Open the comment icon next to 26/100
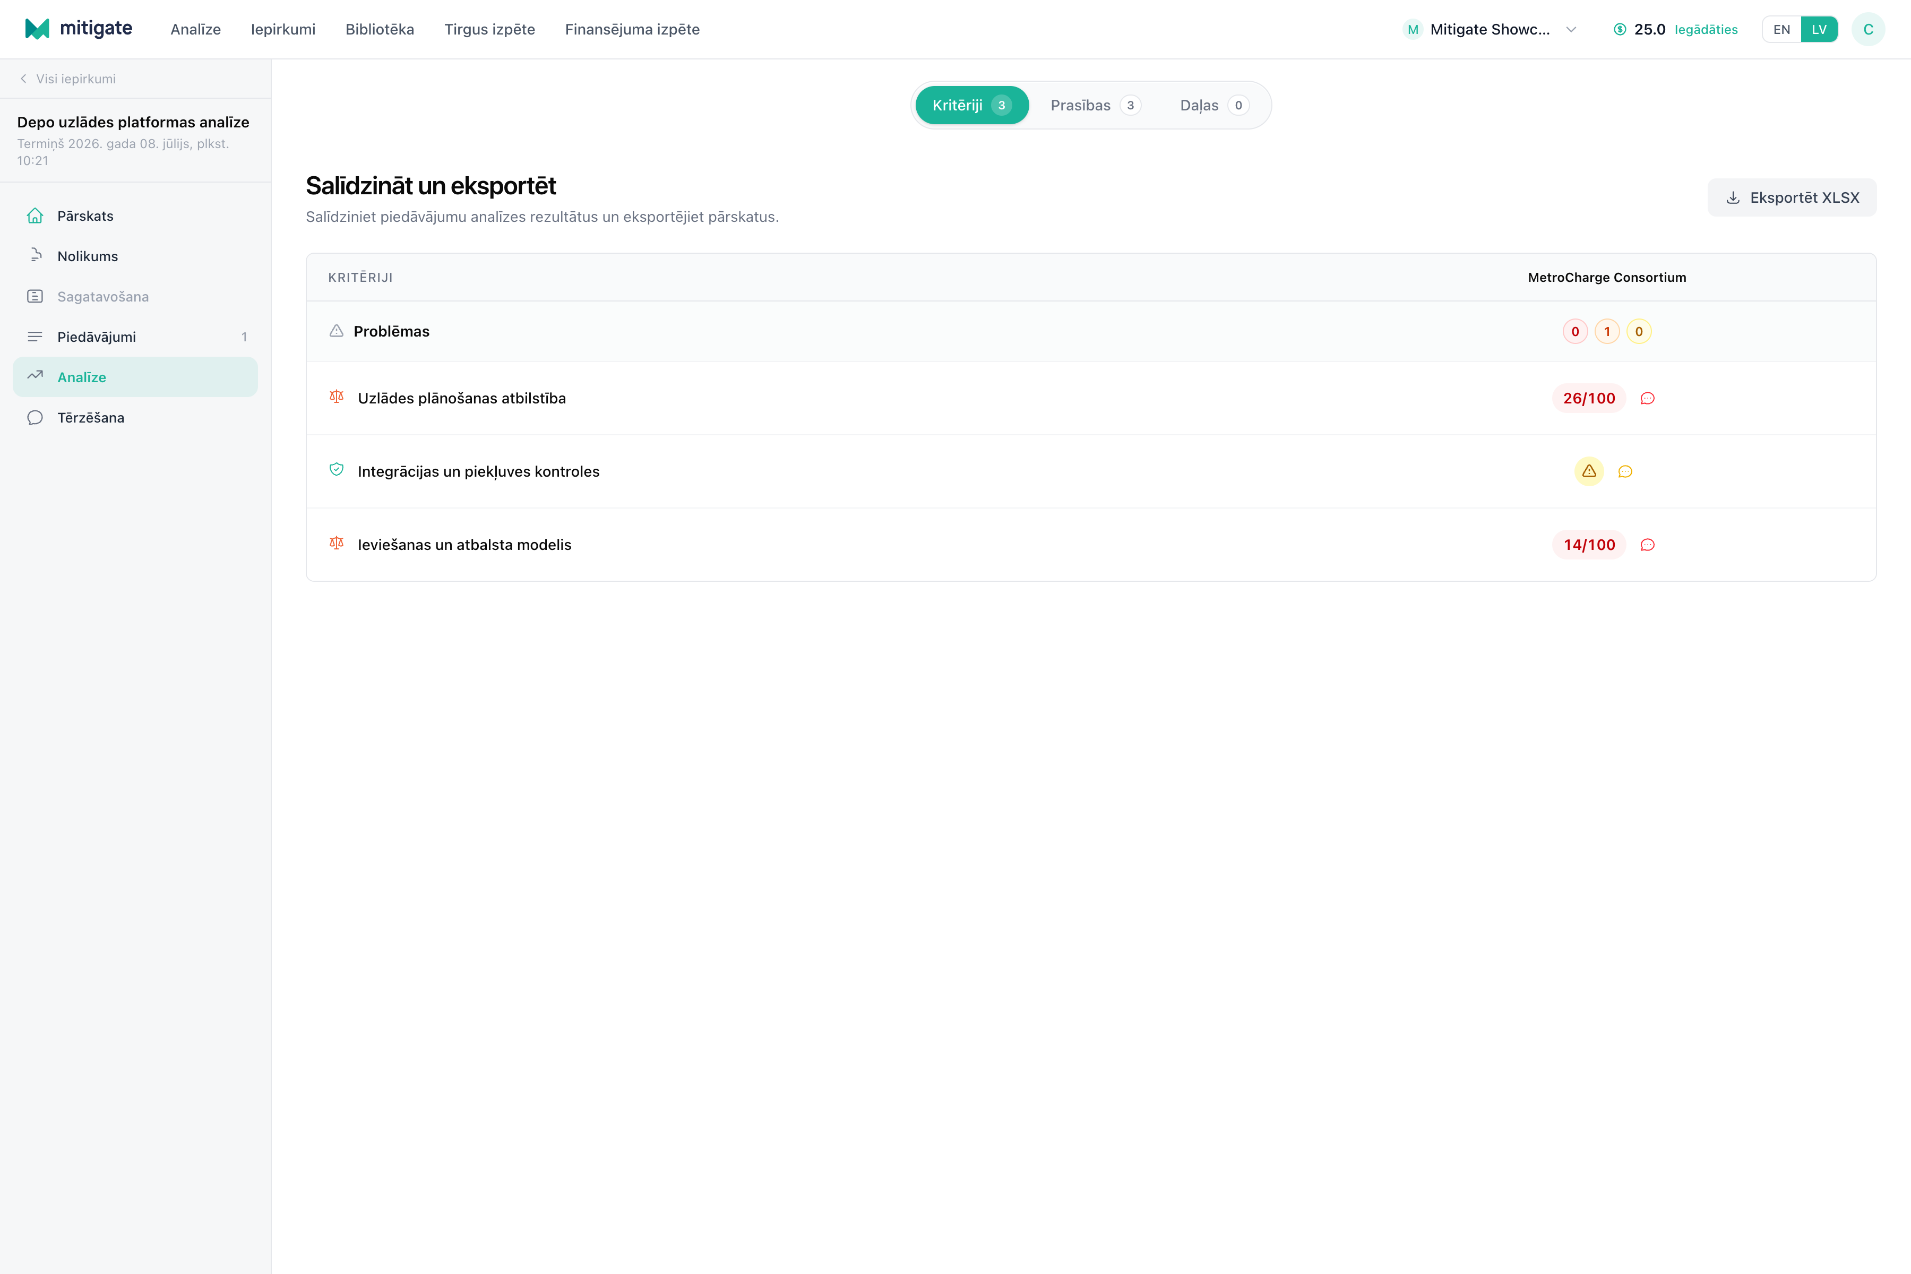 point(1647,398)
